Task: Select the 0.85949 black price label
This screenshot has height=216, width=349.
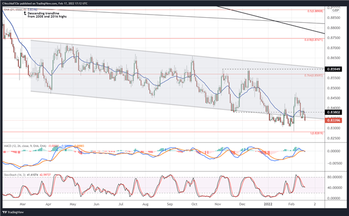Action: 333,69
